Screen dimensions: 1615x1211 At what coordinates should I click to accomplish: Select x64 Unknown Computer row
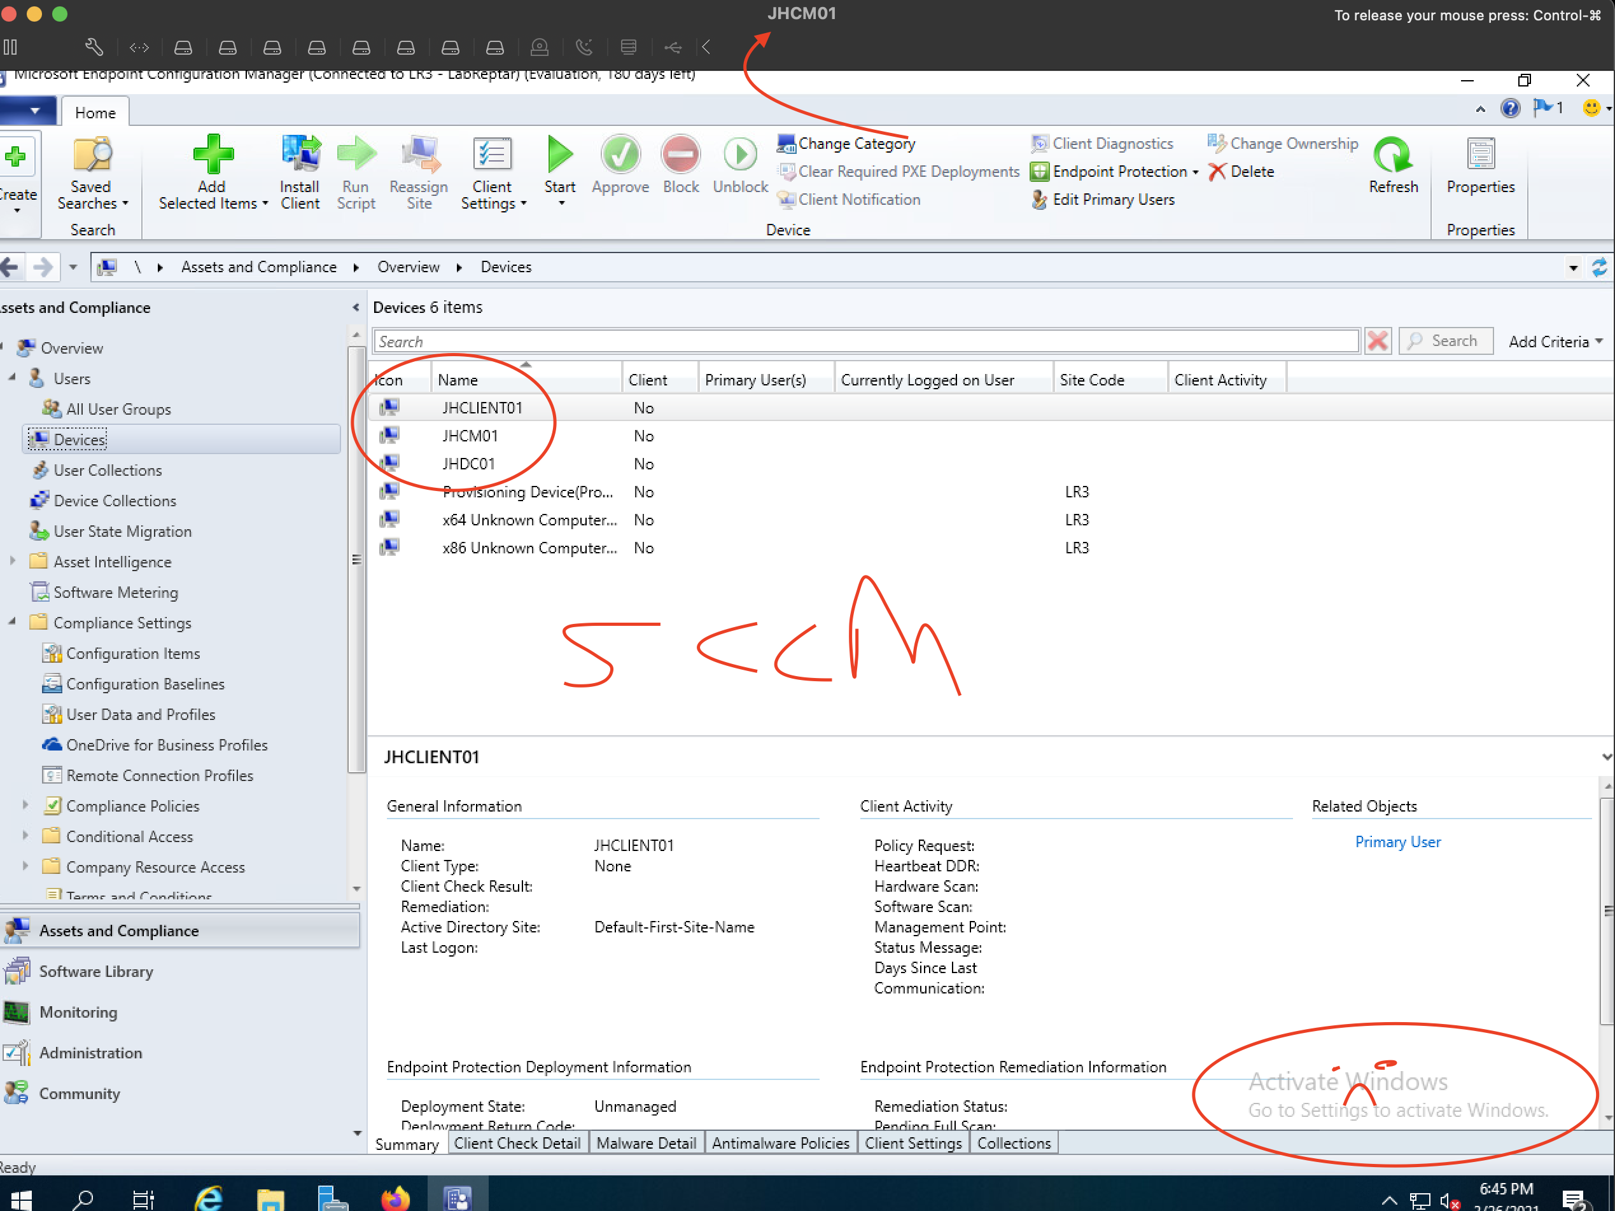[990, 520]
